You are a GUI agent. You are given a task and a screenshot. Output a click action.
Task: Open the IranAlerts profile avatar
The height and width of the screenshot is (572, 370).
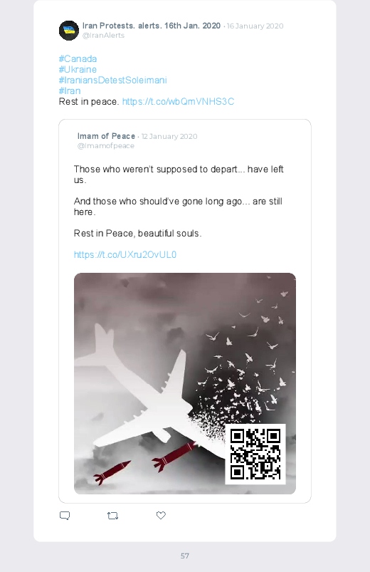coord(69,31)
